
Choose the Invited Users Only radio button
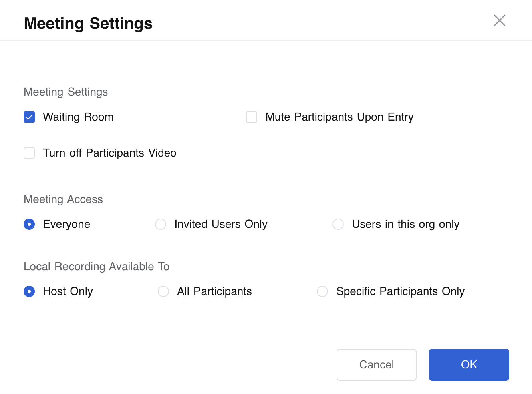point(161,224)
